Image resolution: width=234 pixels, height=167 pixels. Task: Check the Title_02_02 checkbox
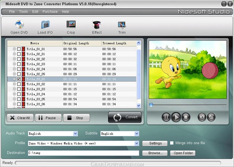pyautogui.click(x=19, y=59)
